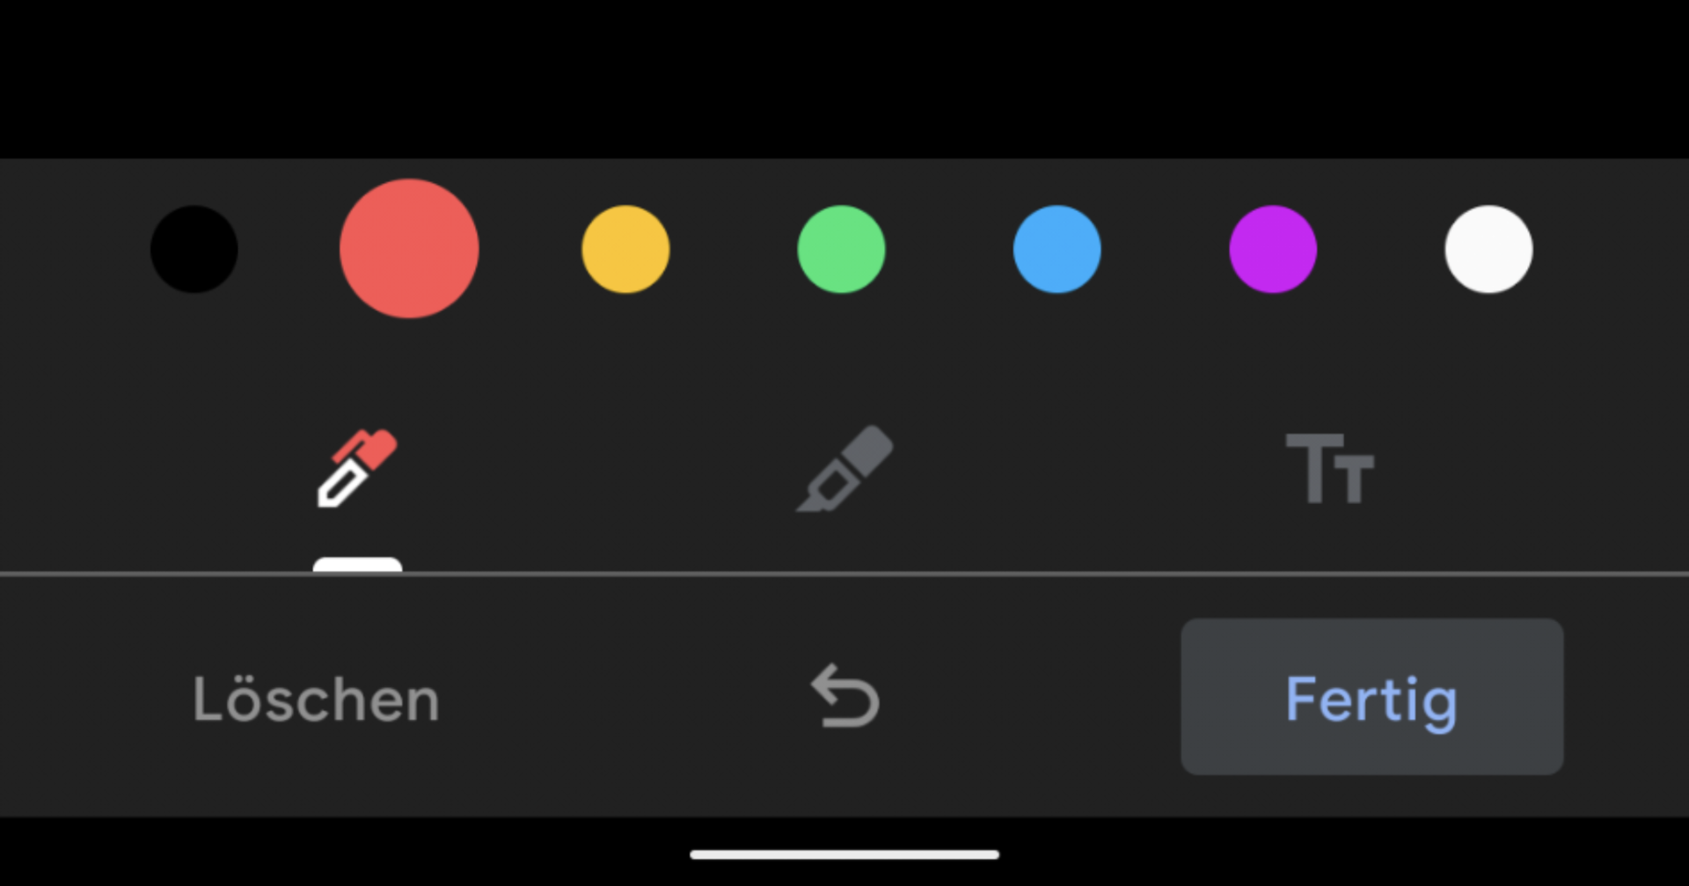
Task: Choose the blue color circle
Action: click(1057, 249)
